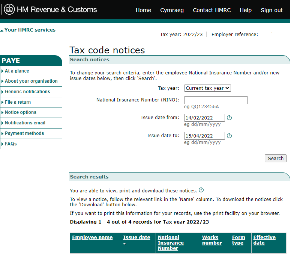This screenshot has width=291, height=254.
Task: Click the HM Revenue & Customs title
Action: point(57,9)
